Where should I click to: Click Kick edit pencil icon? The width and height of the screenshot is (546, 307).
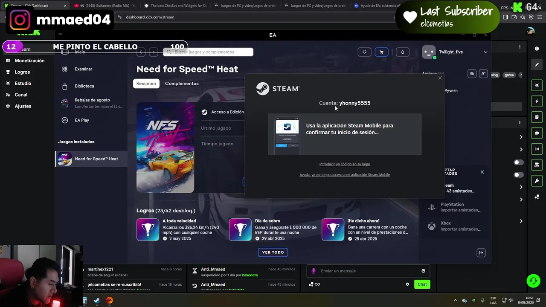pyautogui.click(x=537, y=64)
